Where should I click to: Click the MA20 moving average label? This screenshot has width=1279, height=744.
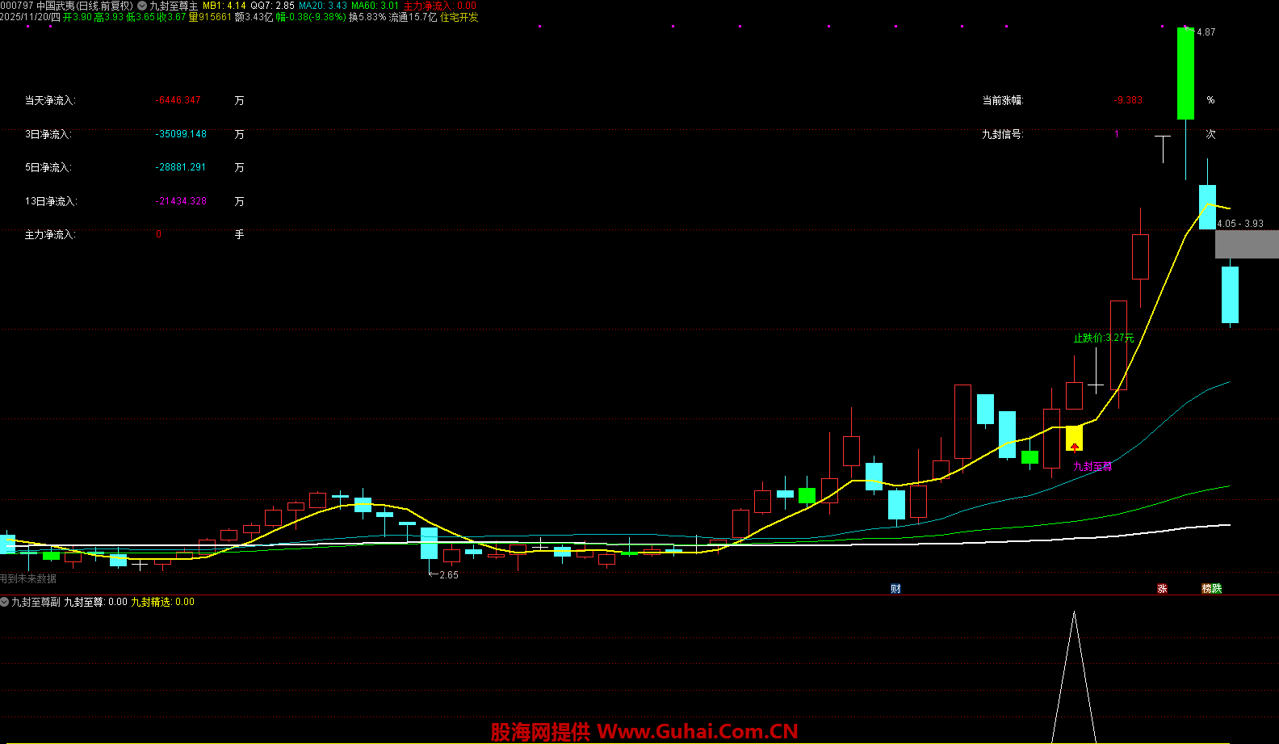[x=323, y=6]
